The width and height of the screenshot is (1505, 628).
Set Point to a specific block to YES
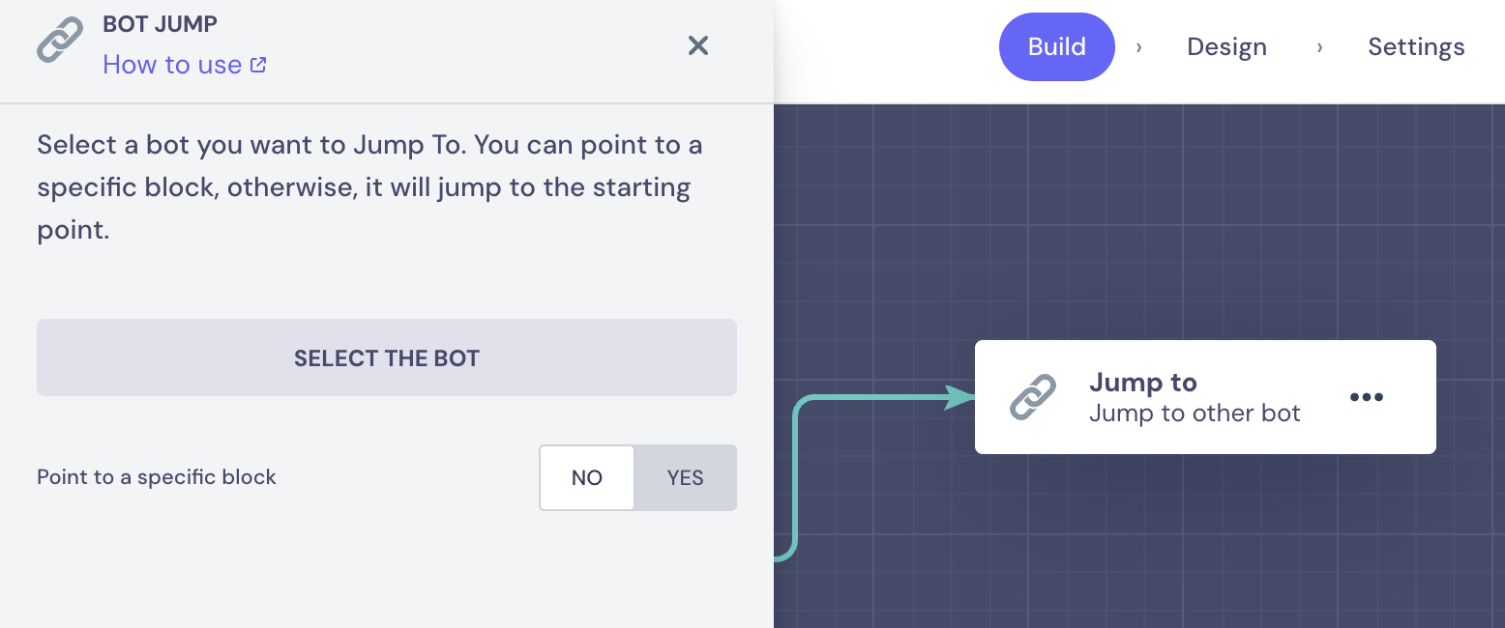point(685,477)
